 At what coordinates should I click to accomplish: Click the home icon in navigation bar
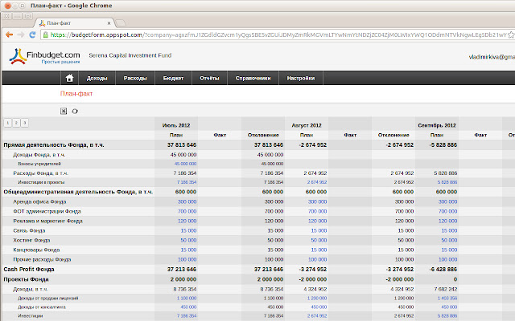pos(69,78)
